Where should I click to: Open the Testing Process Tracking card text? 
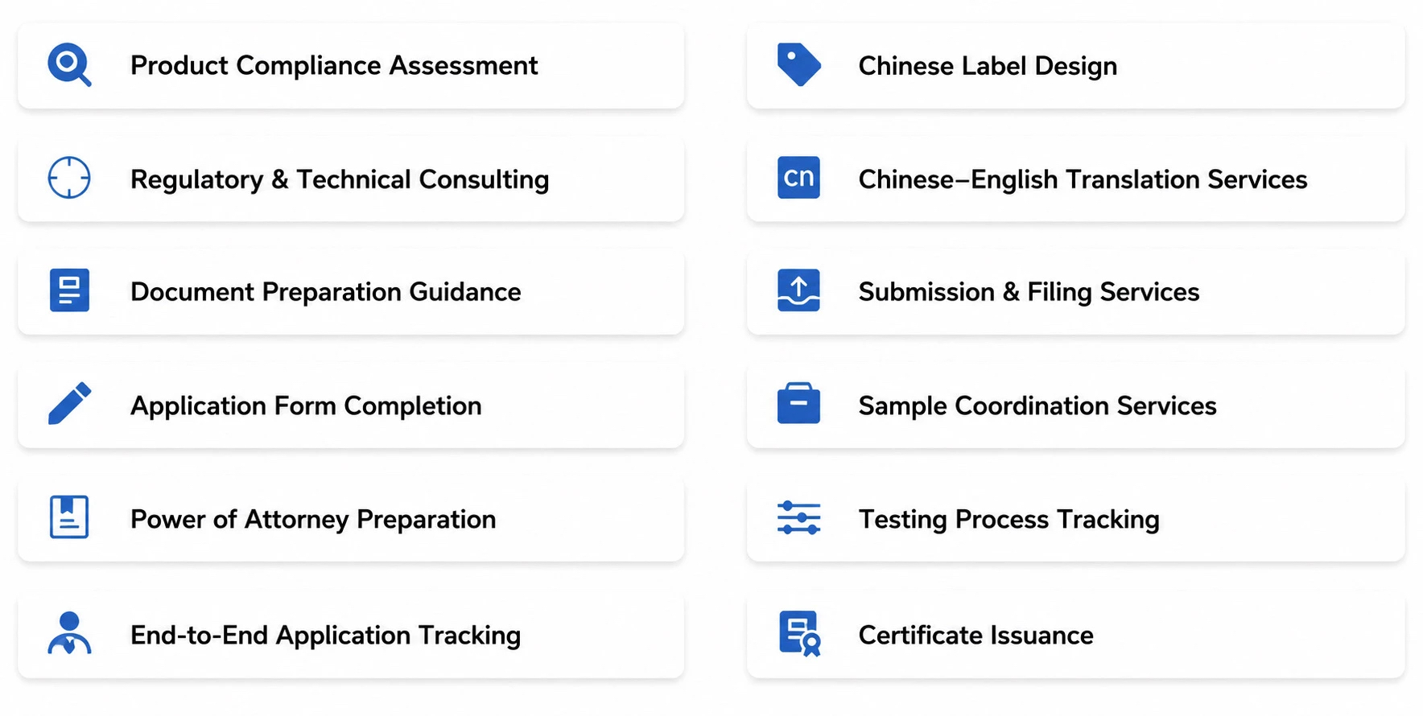click(x=1008, y=520)
